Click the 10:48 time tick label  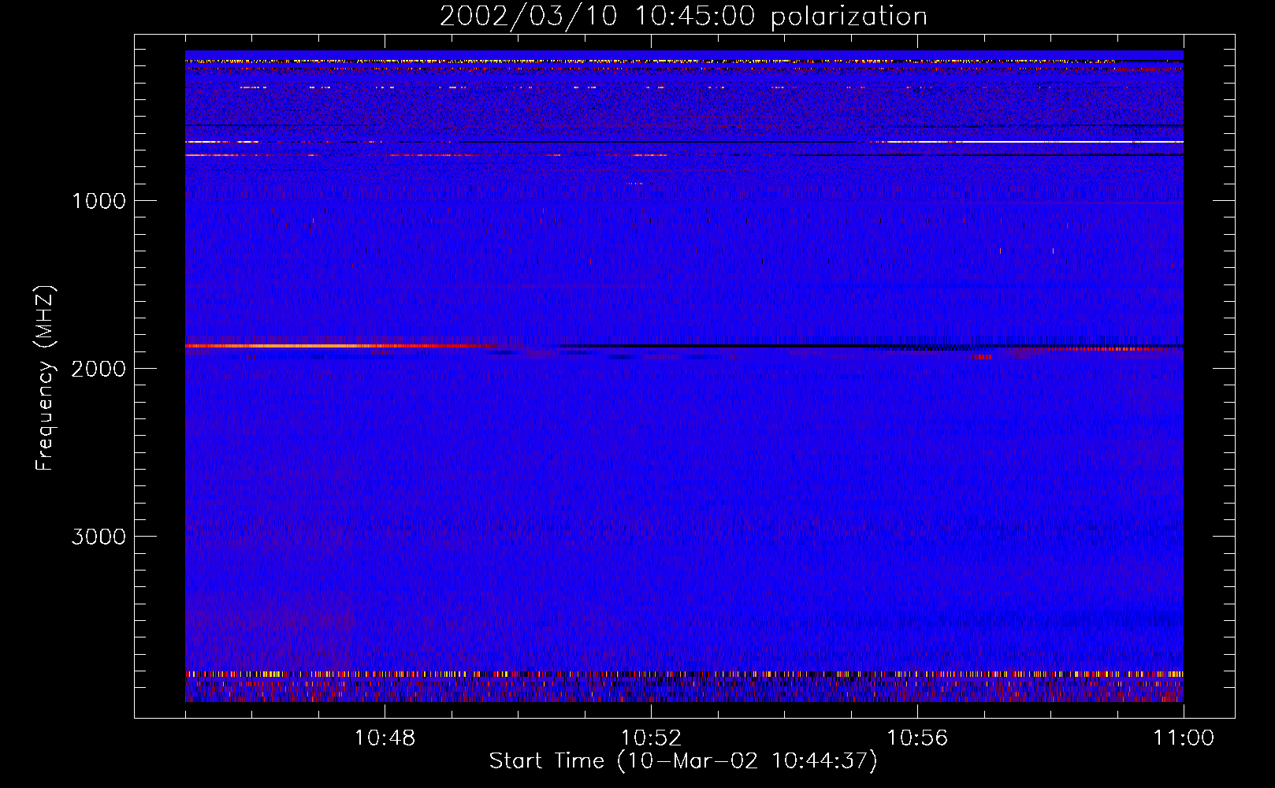[385, 738]
